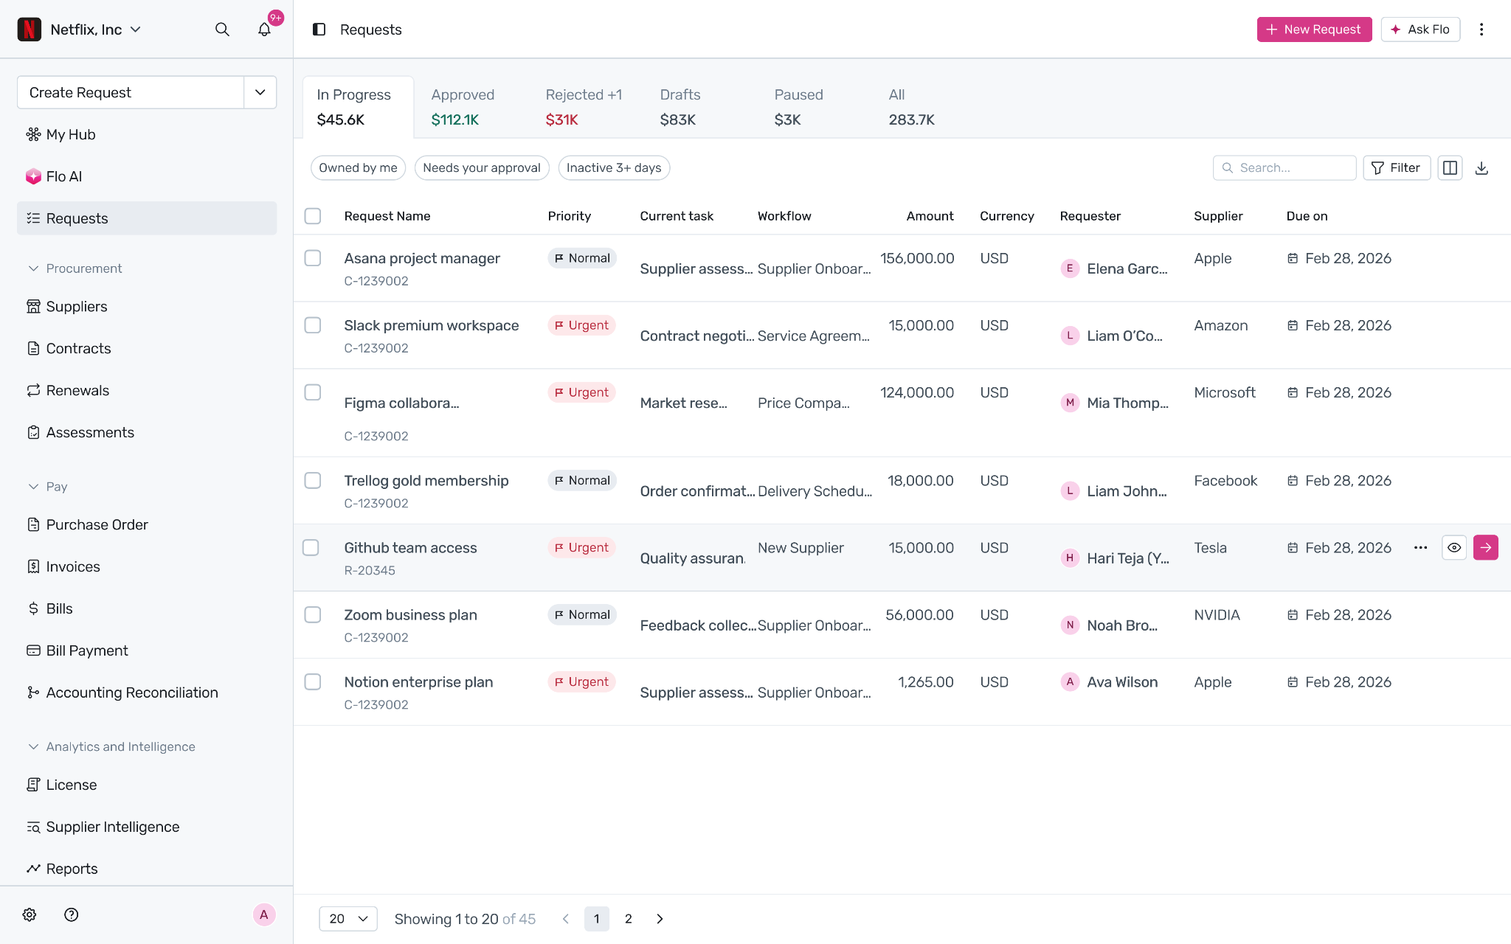Click Noah Bro... requester avatar
The height and width of the screenshot is (944, 1511).
[1070, 625]
